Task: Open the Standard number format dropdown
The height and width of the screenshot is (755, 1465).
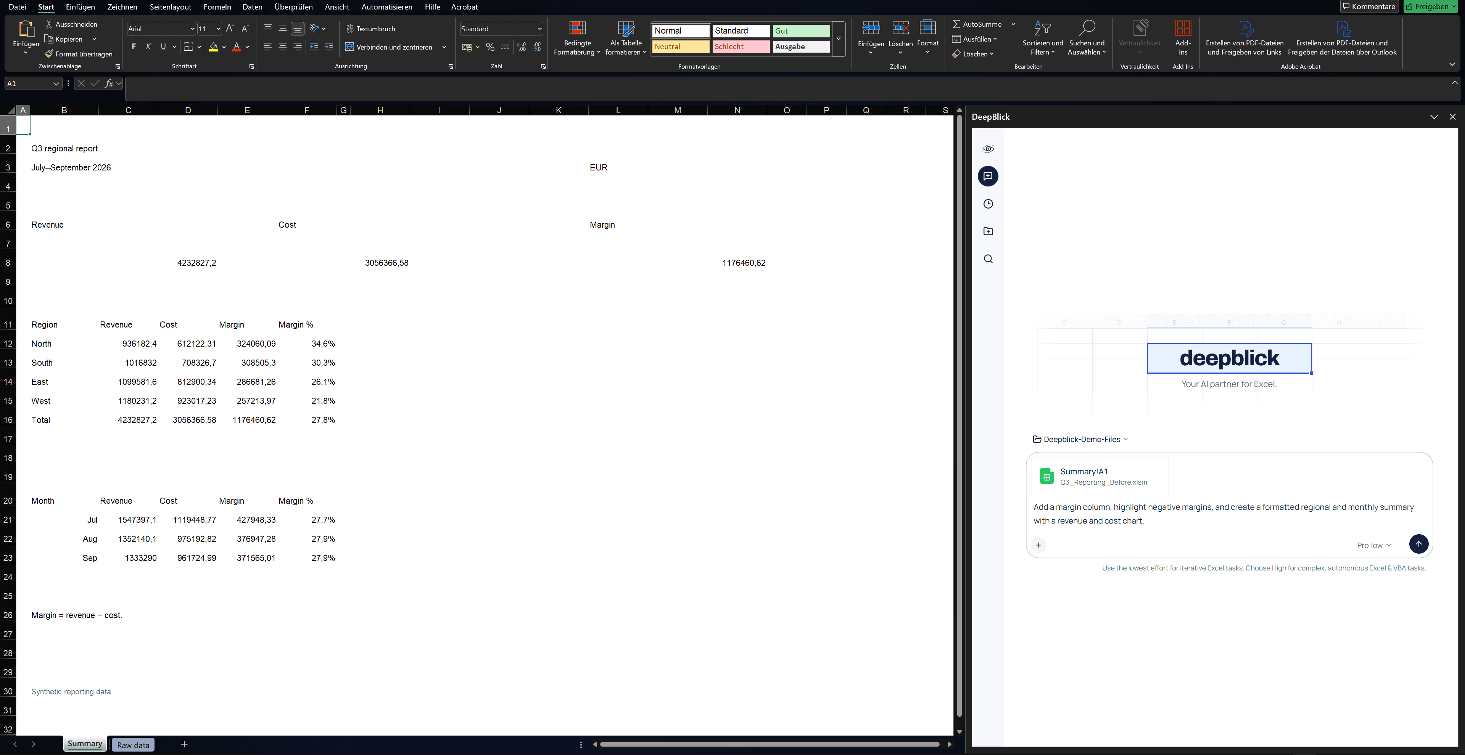Action: (x=539, y=29)
